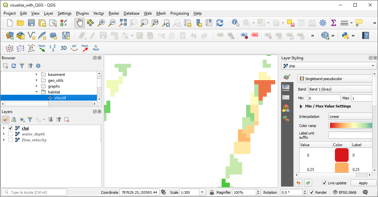This screenshot has width=378, height=197.
Task: Expand Min / Max Value Settings section
Action: pos(301,106)
